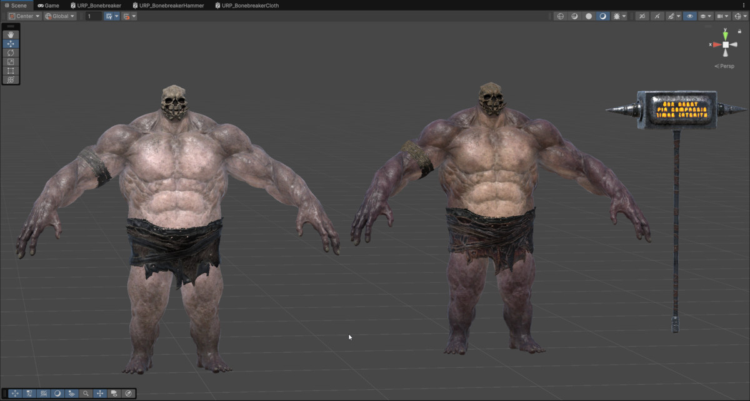Screen dimensions: 750x401
Task: Click the axis-cross icon in bottom overlay bar
Action: [x=100, y=393]
